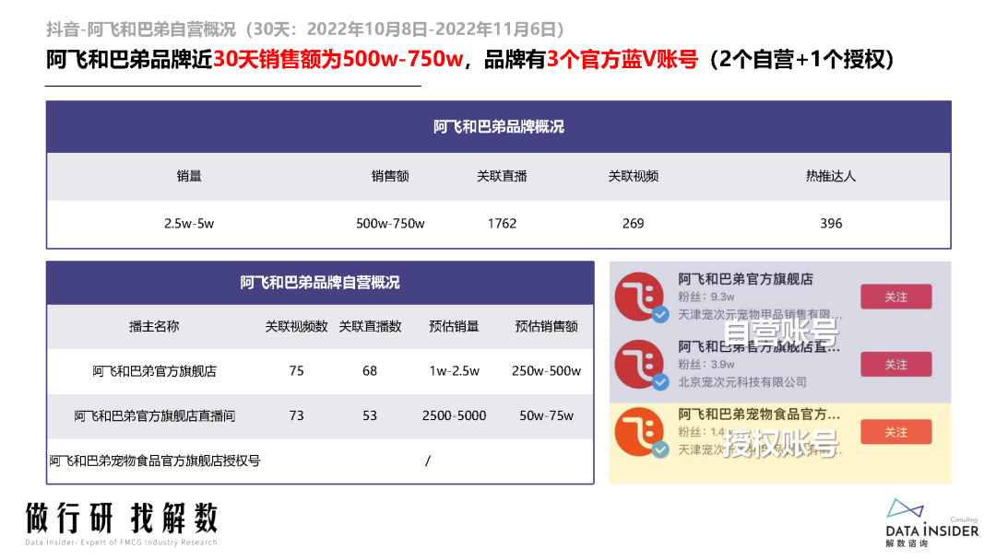Select red text 30天销售额为500w-750w
996x560 pixels.
[x=338, y=60]
